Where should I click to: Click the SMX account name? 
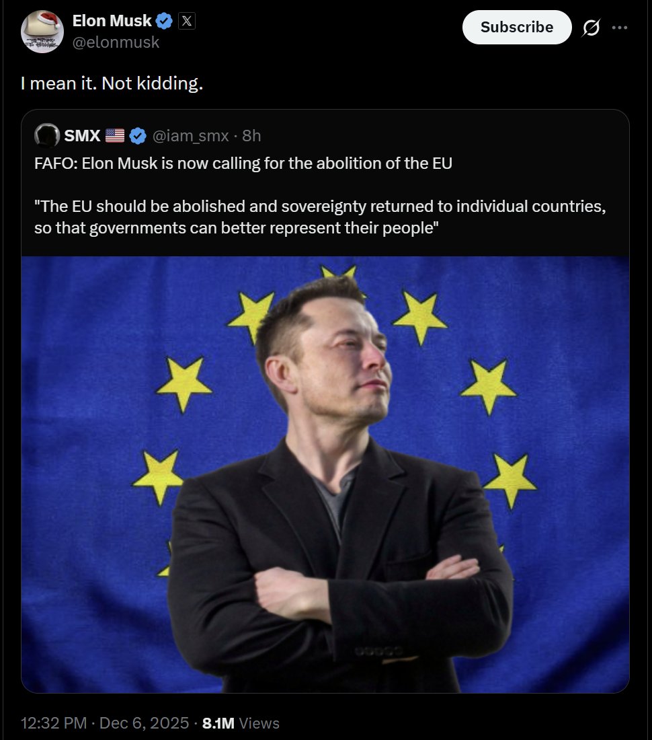(82, 136)
